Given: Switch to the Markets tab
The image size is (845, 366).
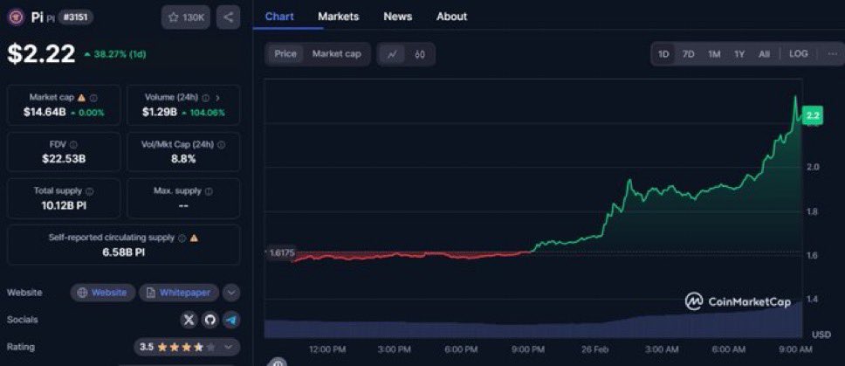Looking at the screenshot, I should (339, 17).
